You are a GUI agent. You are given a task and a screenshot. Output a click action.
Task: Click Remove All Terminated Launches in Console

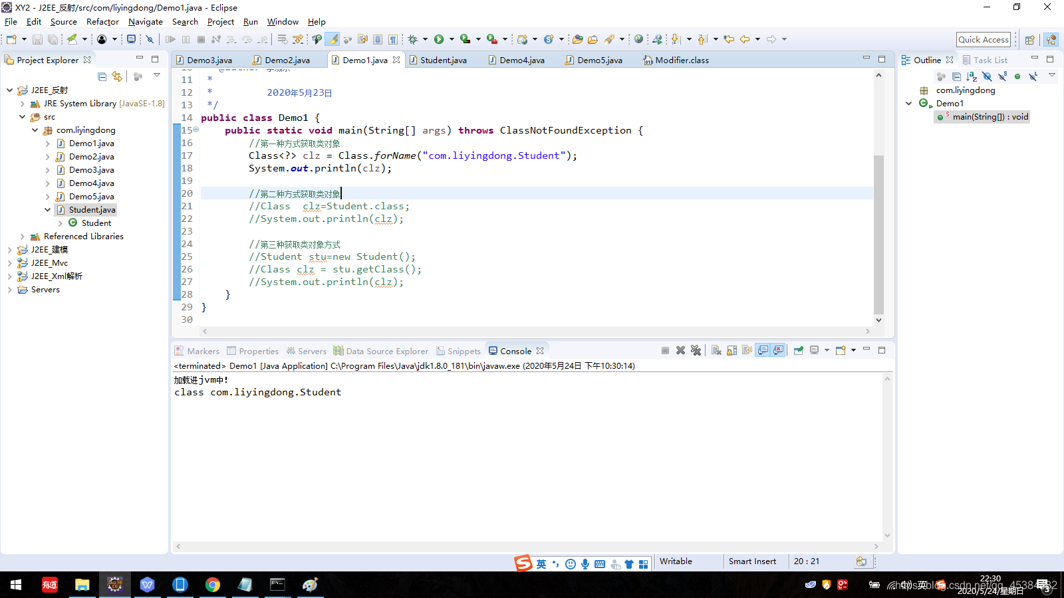[x=696, y=350]
